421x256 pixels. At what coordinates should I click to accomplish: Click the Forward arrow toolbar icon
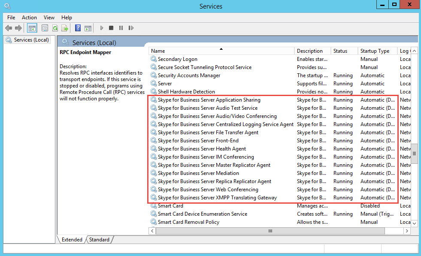coord(18,28)
